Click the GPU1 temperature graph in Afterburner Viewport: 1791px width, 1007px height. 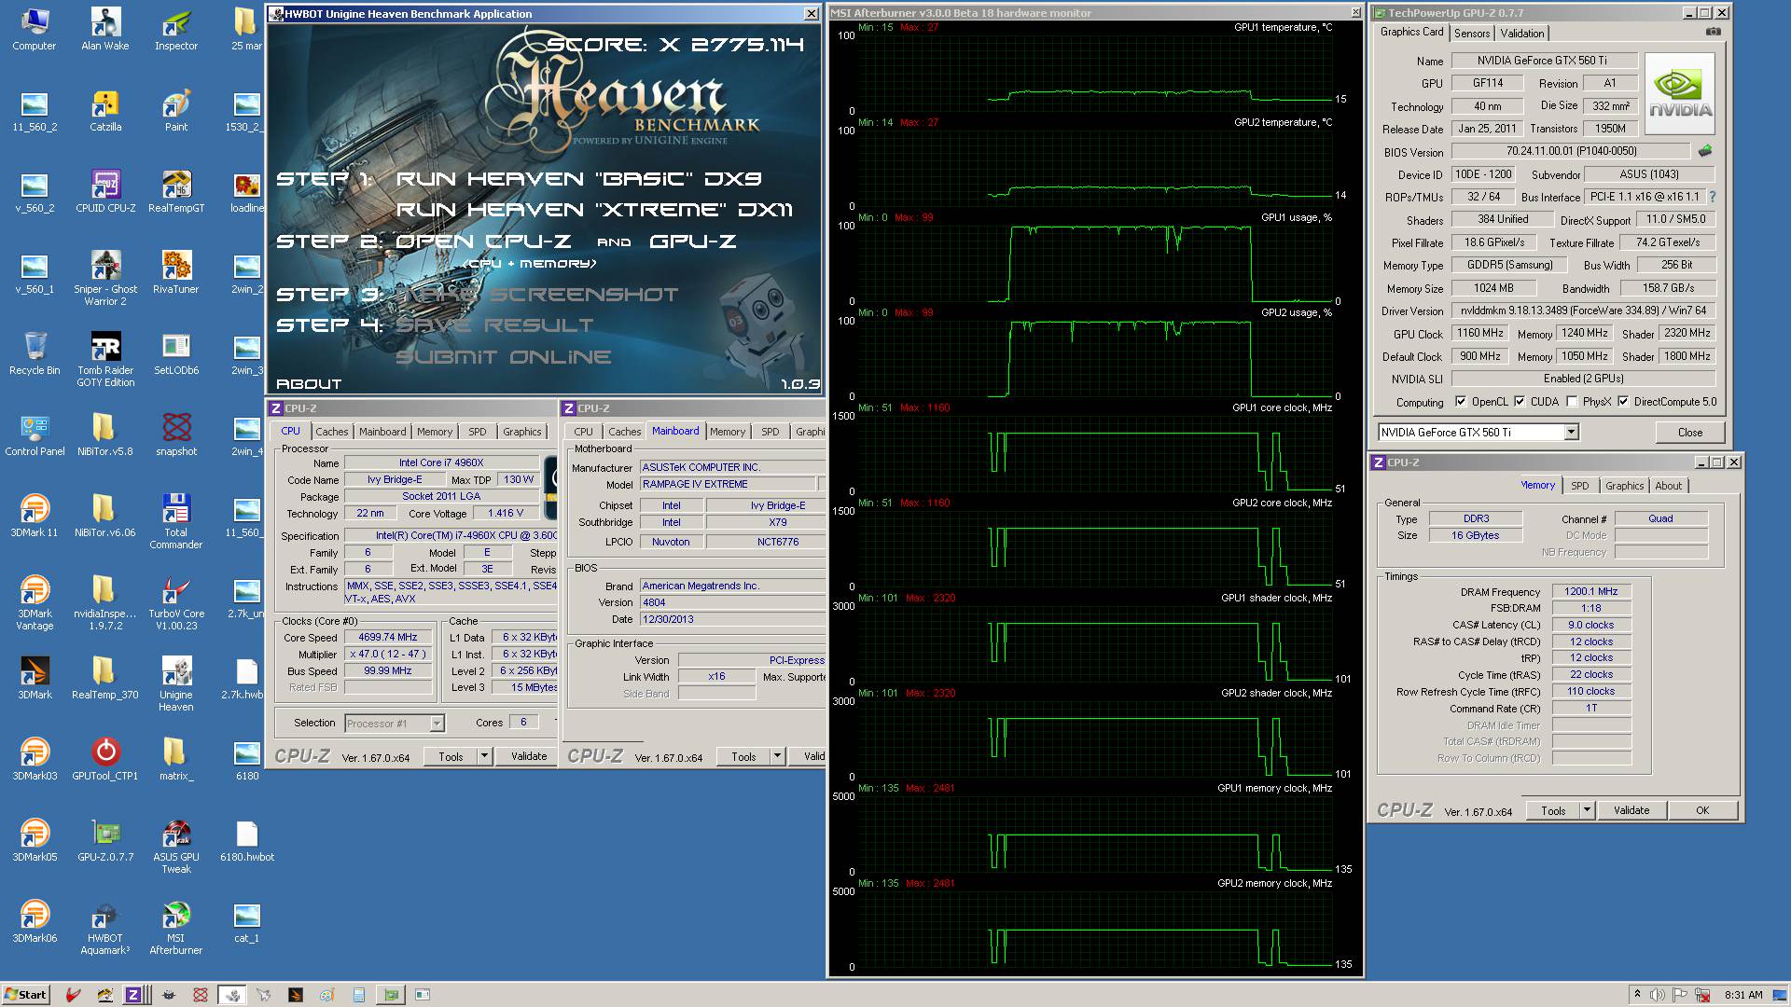[x=1096, y=73]
